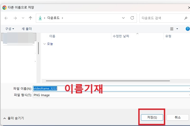Open the view options dropdown arrow

pos(177,29)
